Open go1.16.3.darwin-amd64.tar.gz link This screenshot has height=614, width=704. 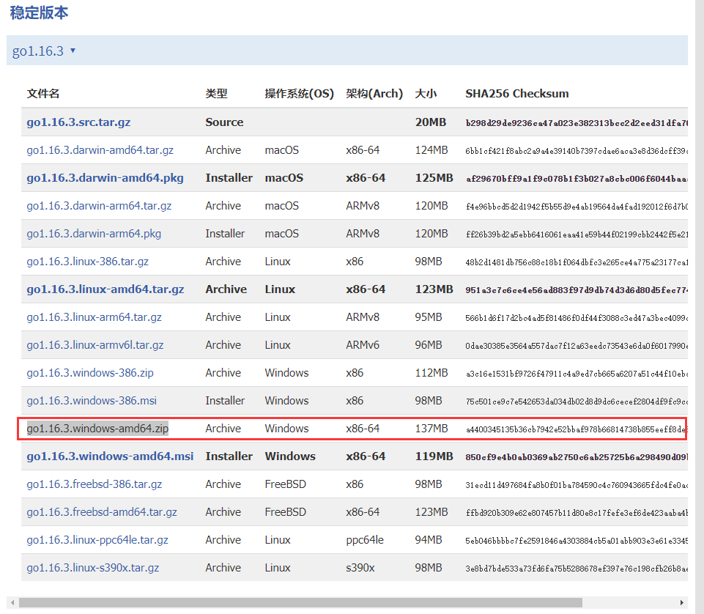(100, 150)
